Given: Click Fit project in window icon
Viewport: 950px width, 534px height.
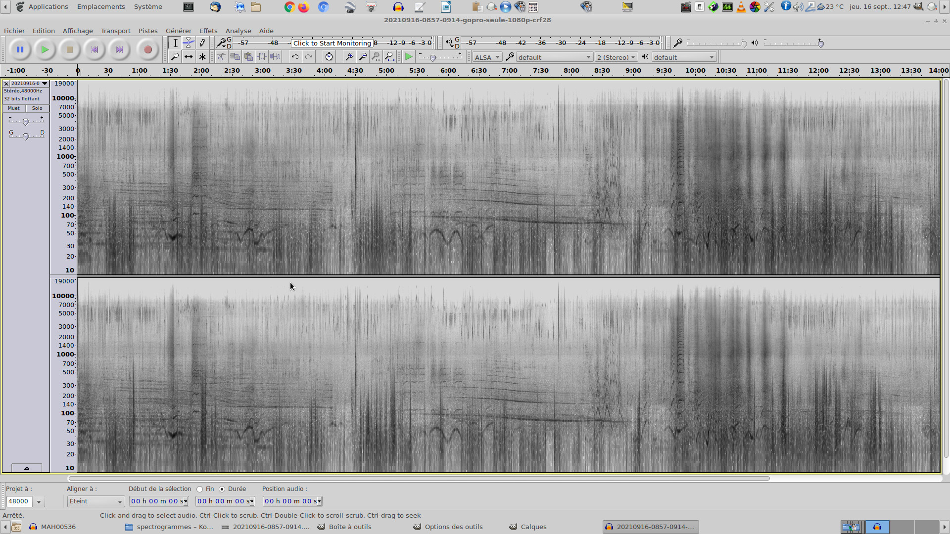Looking at the screenshot, I should 390,57.
